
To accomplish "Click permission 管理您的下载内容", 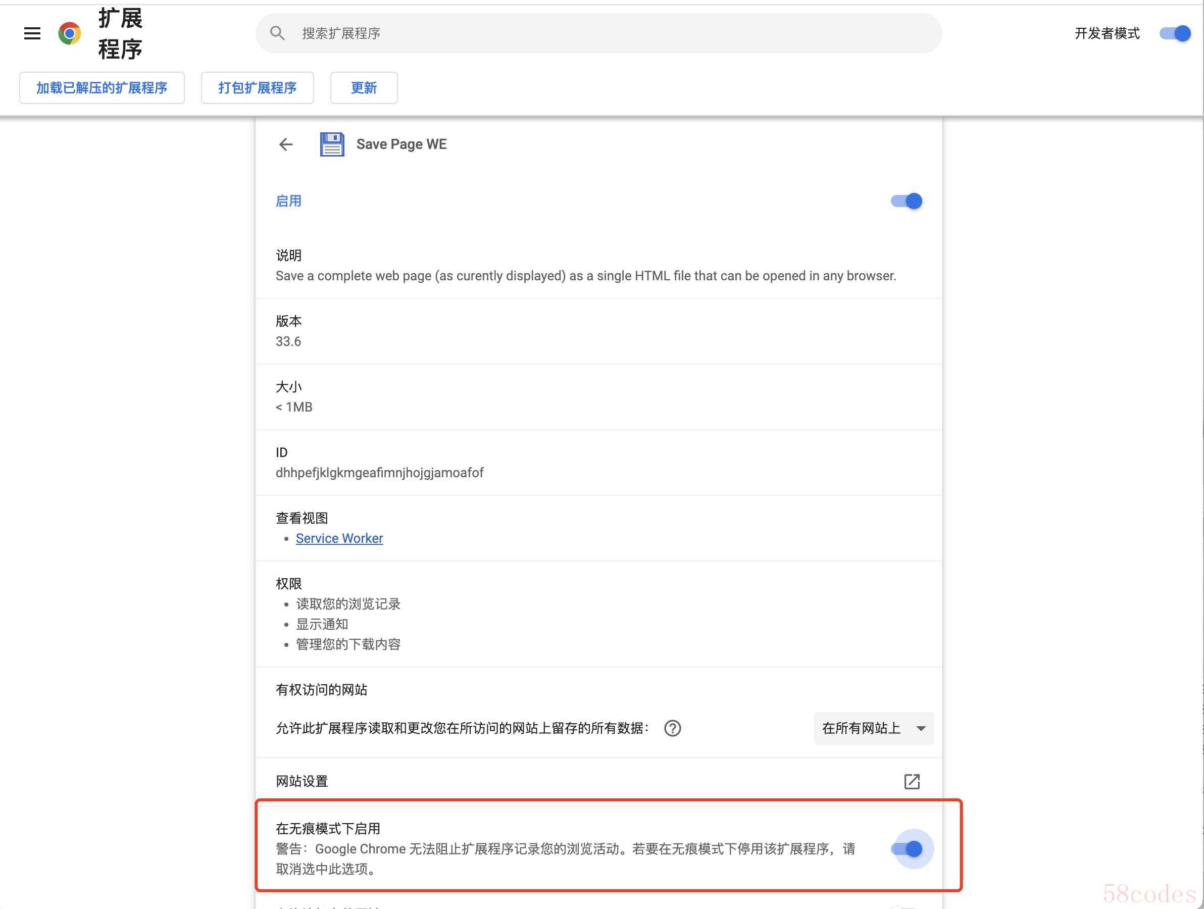I will tap(348, 644).
